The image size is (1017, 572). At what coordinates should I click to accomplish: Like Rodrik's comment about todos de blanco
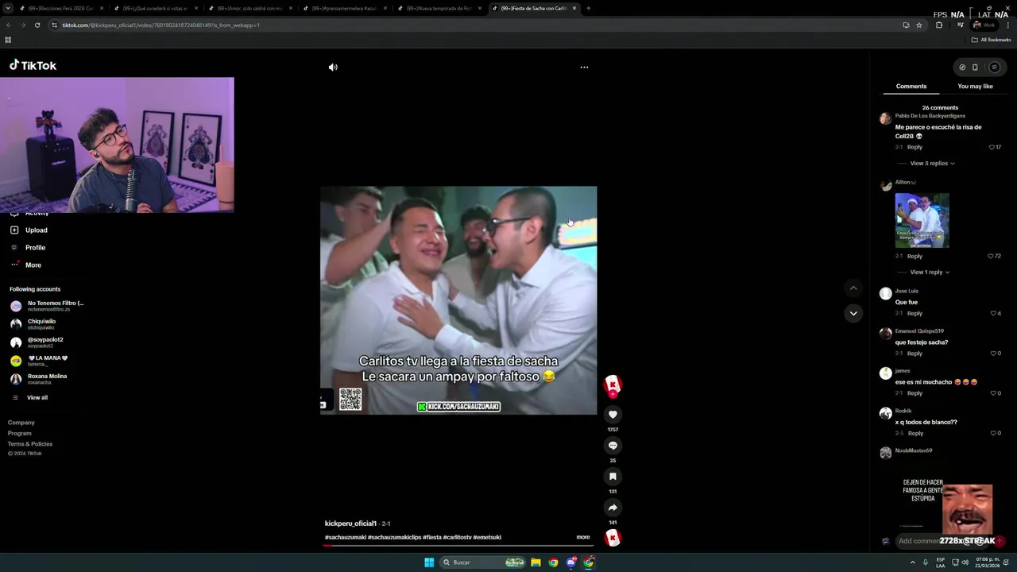pos(995,433)
